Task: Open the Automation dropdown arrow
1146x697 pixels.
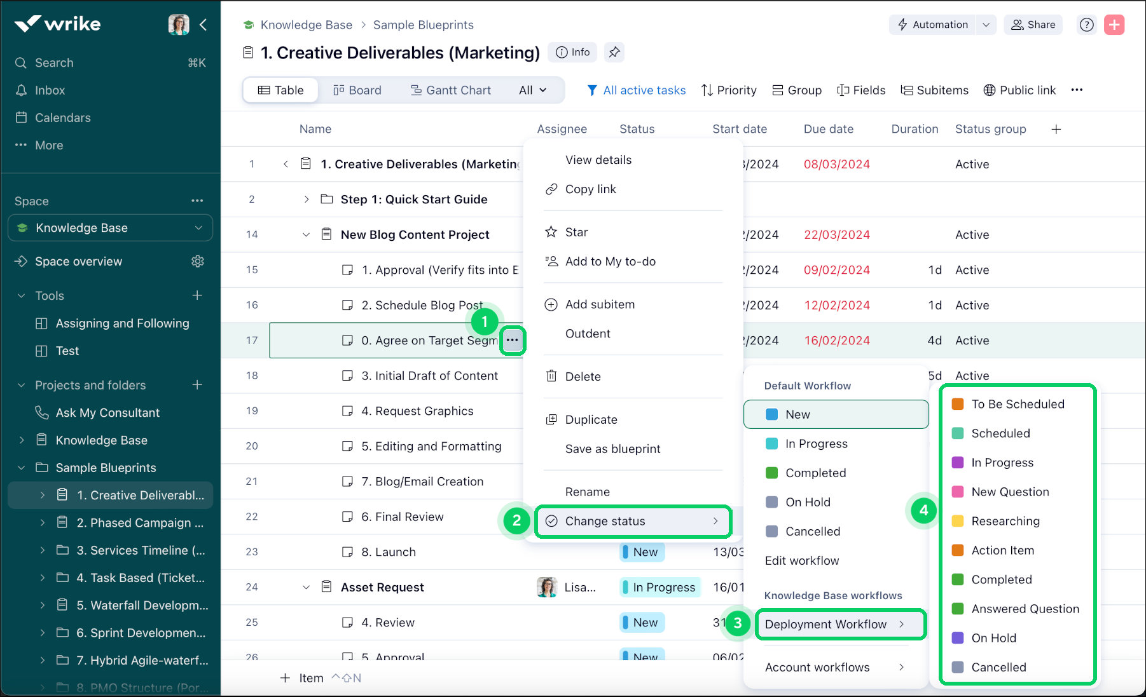Action: coord(986,25)
